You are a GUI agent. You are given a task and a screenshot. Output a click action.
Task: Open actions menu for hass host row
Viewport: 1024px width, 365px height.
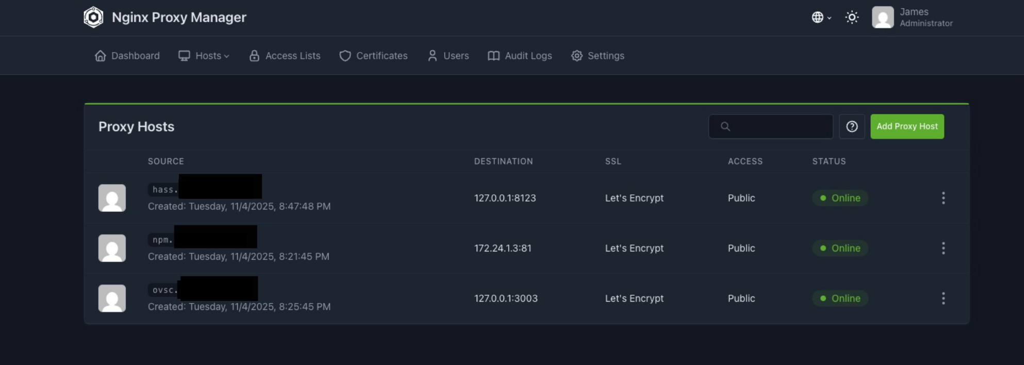point(943,198)
